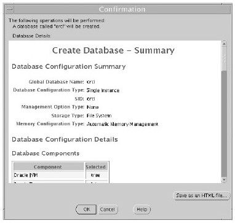Click the Component column header
The width and height of the screenshot is (235, 223).
click(49, 166)
